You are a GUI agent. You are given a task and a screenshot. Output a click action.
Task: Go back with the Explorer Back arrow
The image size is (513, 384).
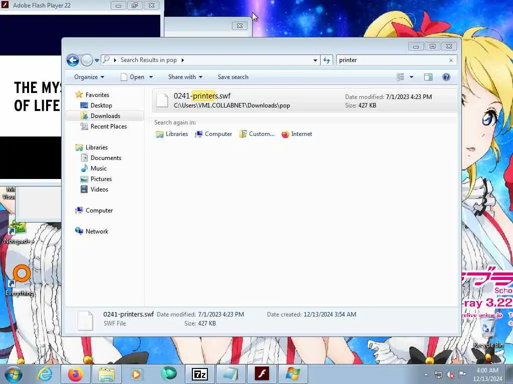point(73,60)
